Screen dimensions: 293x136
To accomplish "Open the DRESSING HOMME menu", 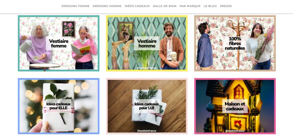I will pyautogui.click(x=107, y=6).
